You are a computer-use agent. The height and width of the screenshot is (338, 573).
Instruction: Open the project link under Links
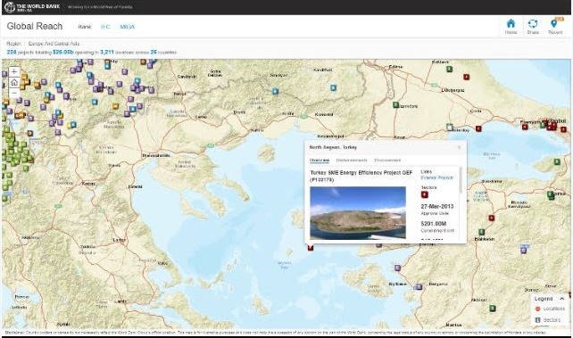436,177
